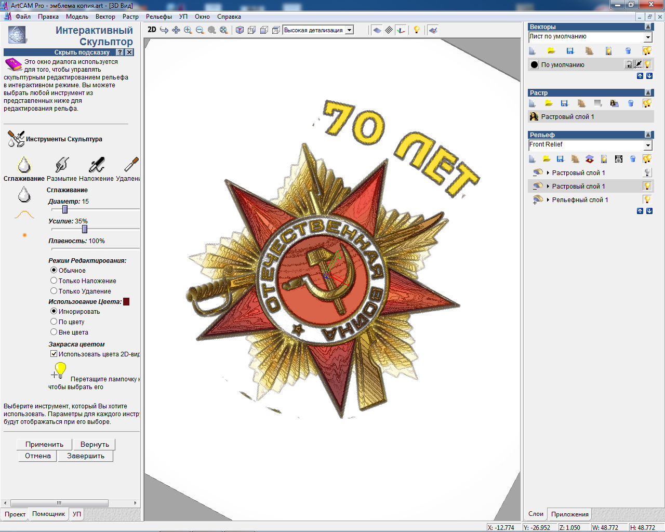Uncheck Использовать цвета 2D-вида checkbox
Image resolution: width=665 pixels, height=532 pixels.
(x=54, y=354)
